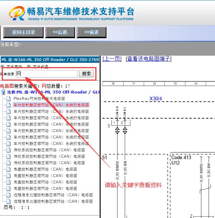Click the document icon beside FlexRay网关控制单元电路图
The width and height of the screenshot is (215, 218).
8,99
